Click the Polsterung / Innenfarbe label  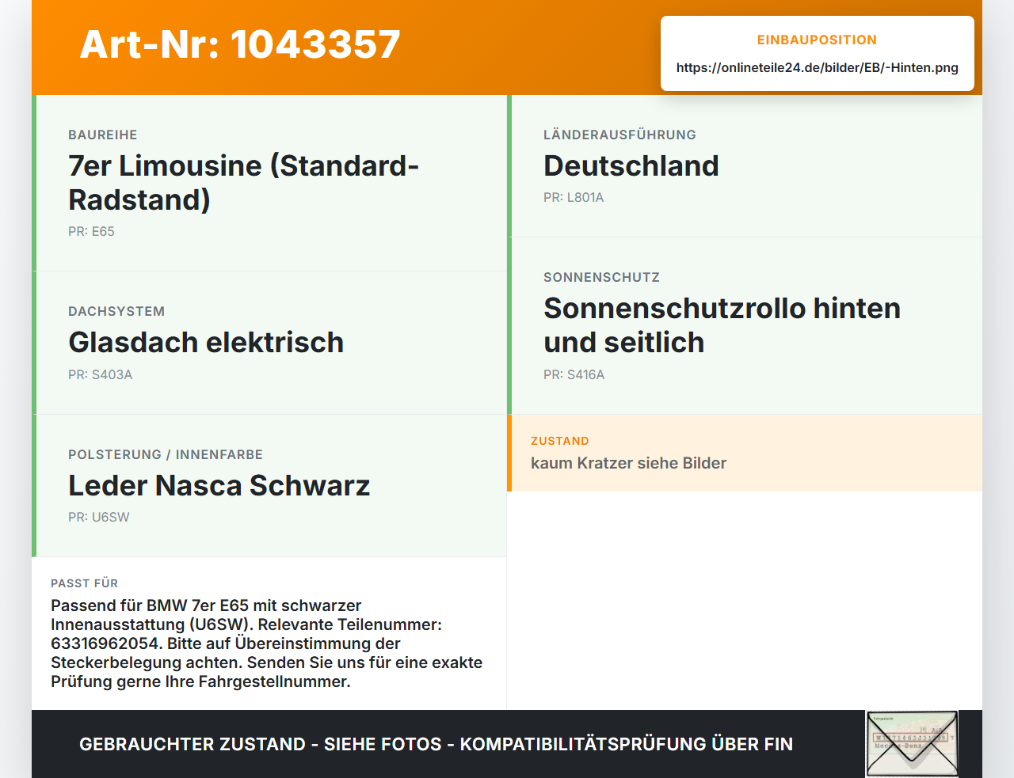coord(166,454)
